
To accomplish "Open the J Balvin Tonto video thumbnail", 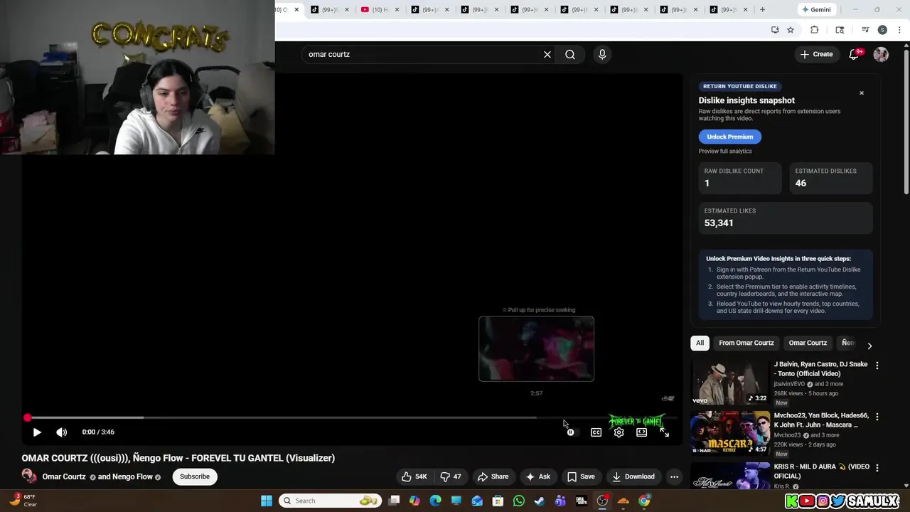I will click(730, 382).
